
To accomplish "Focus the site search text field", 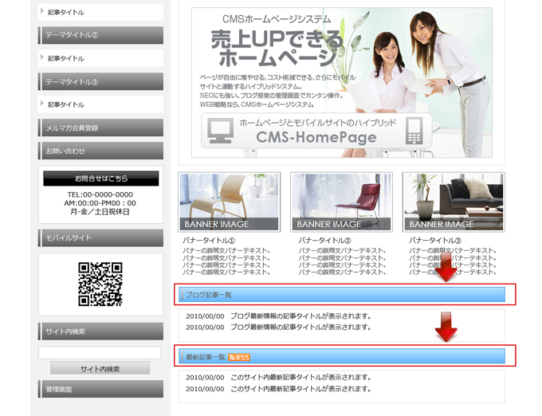I will (x=100, y=352).
